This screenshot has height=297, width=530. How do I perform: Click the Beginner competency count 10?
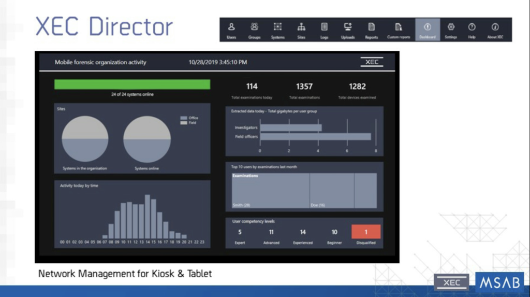point(334,232)
